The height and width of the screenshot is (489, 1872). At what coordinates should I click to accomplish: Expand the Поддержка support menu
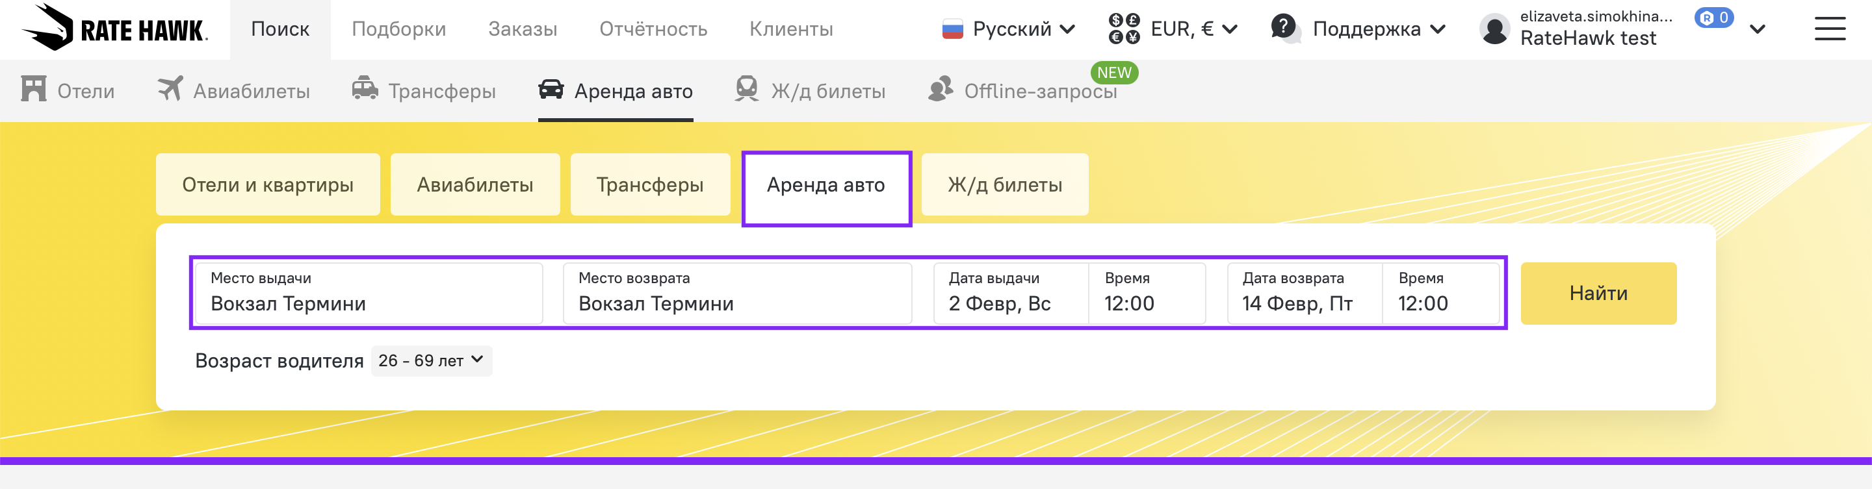point(1357,29)
